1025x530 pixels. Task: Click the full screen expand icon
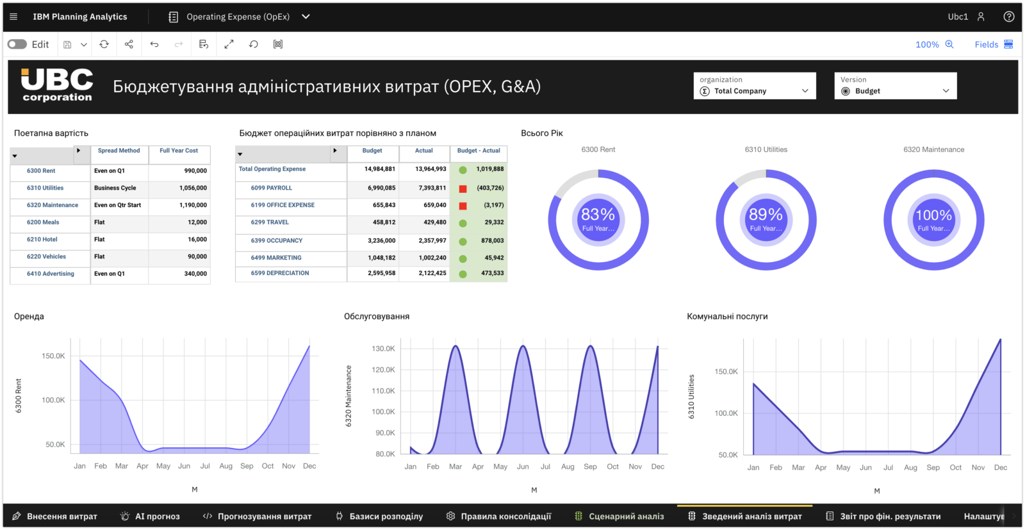tap(229, 44)
